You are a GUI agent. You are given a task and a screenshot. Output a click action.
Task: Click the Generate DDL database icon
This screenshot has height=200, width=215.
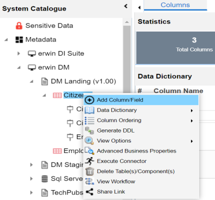pyautogui.click(x=89, y=130)
